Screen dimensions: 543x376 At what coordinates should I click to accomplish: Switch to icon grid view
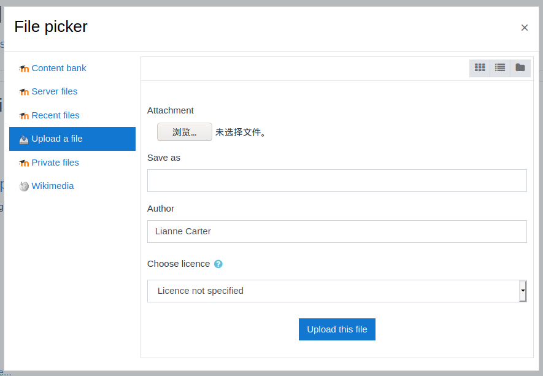[x=480, y=68]
